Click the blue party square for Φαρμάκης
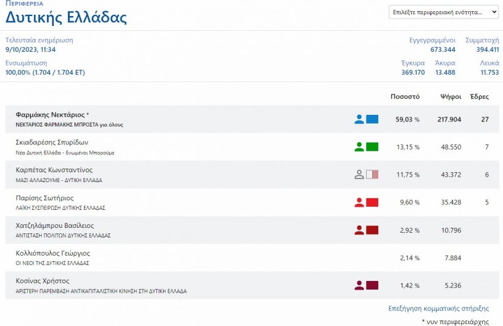503x326 pixels. point(372,119)
